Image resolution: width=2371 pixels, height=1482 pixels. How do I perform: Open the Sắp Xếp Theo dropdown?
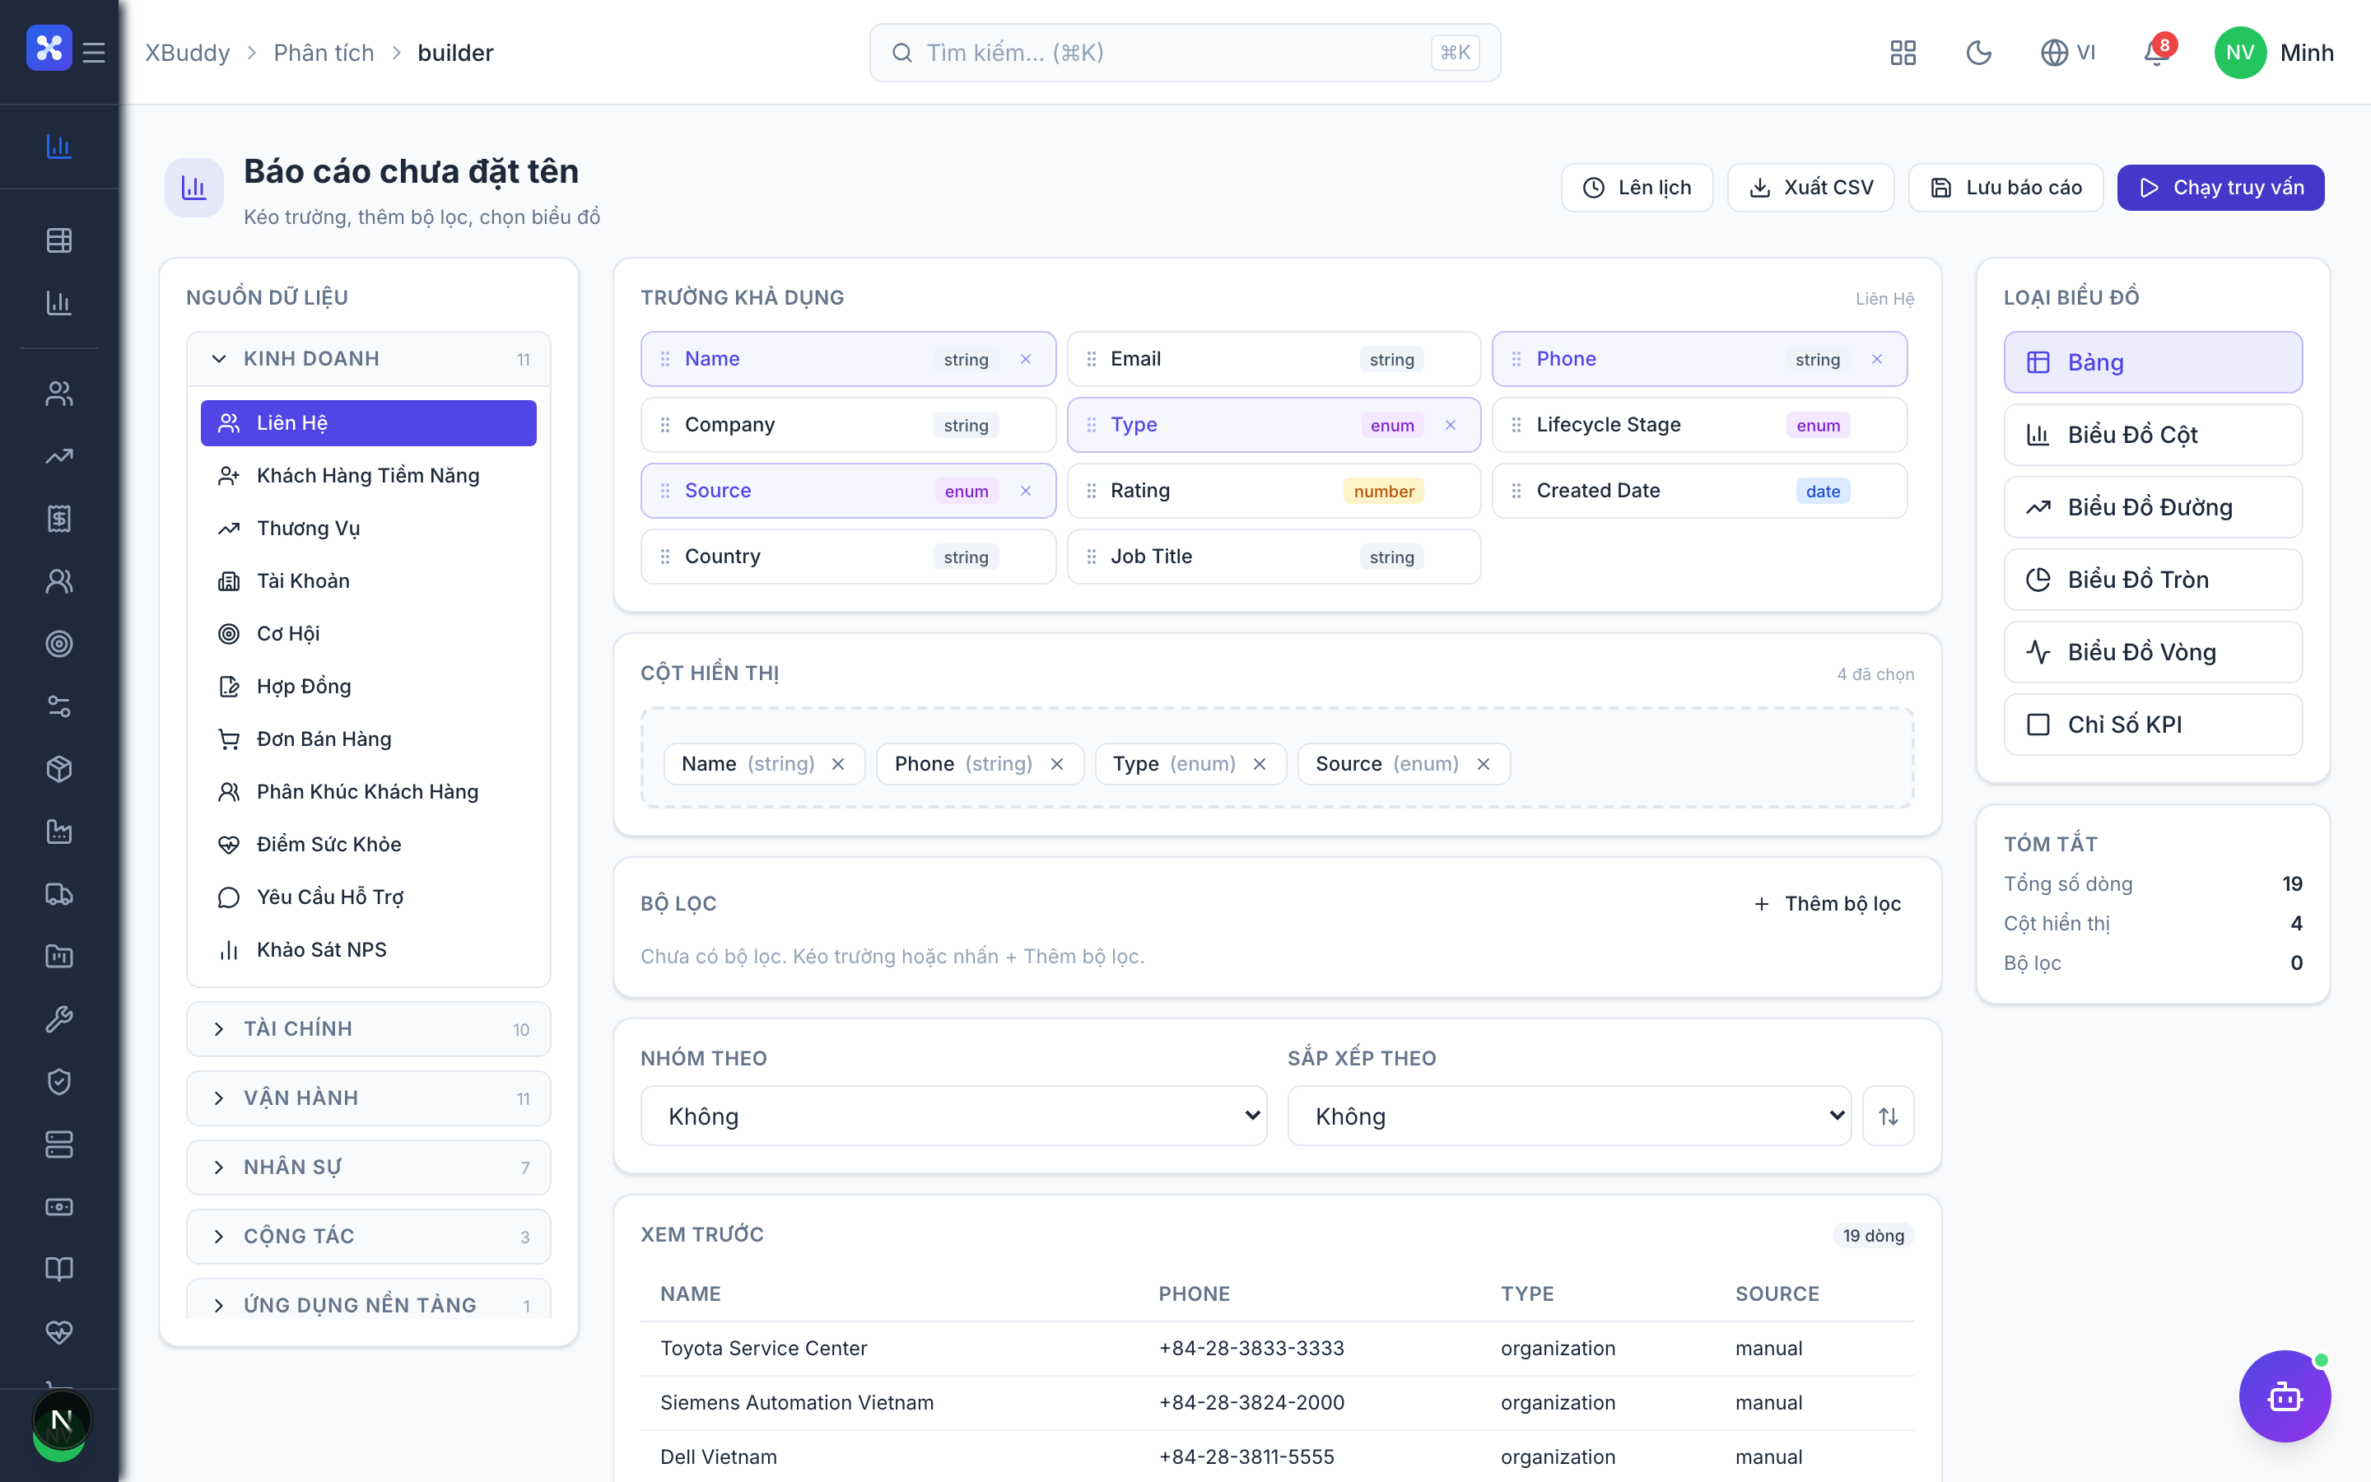pos(1568,1116)
